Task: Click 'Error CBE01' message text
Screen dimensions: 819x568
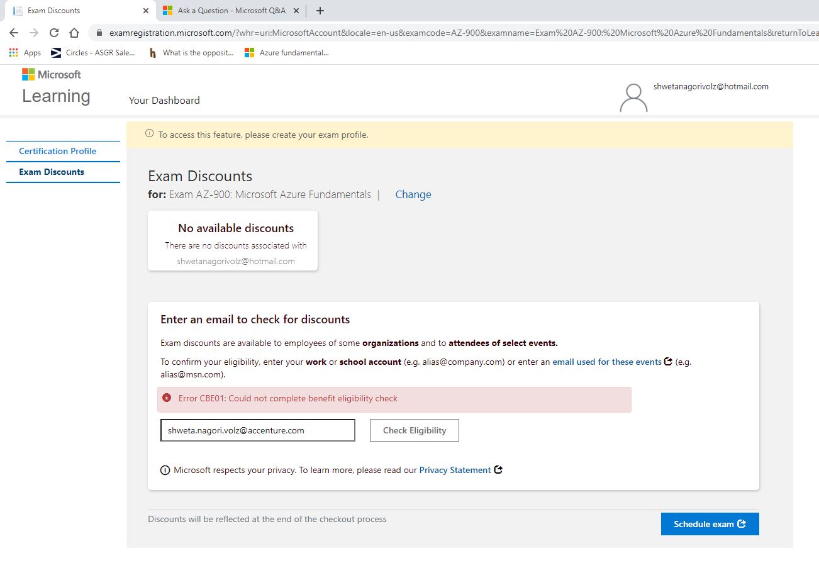Action: tap(288, 398)
